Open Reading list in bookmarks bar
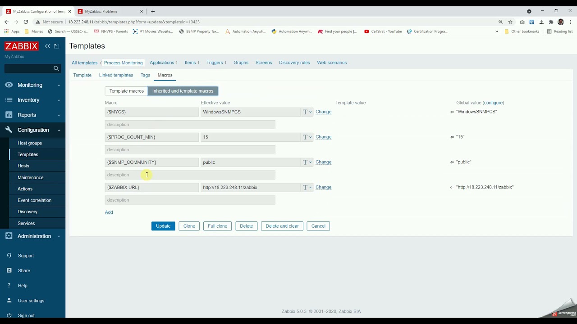Image resolution: width=577 pixels, height=324 pixels. pos(559,31)
